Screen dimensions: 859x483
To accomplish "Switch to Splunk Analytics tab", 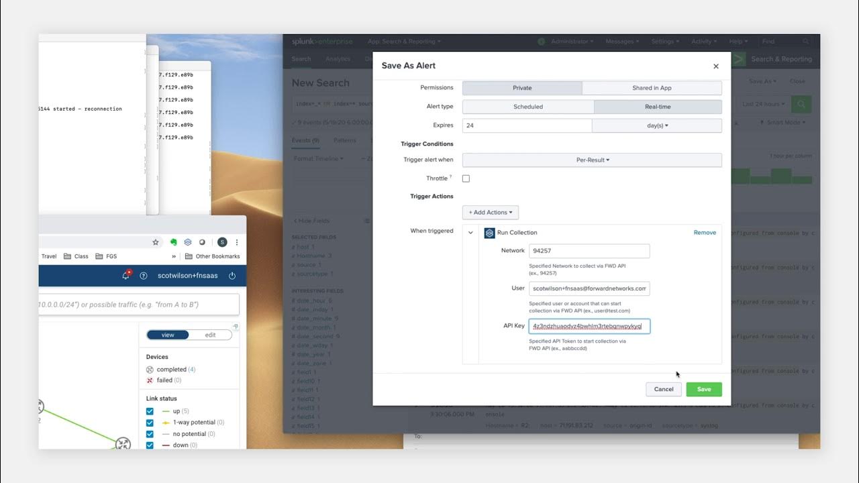I will tap(338, 59).
